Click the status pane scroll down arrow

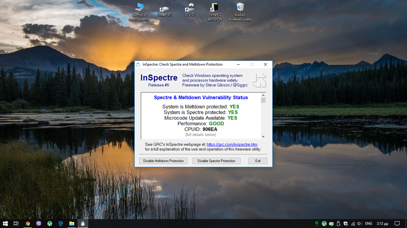(263, 136)
